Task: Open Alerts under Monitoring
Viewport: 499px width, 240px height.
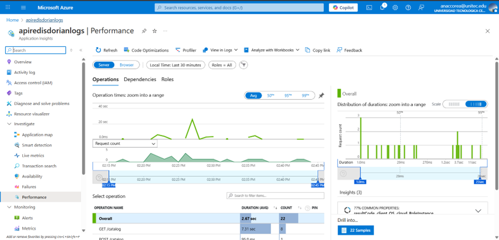Action: coord(27,218)
